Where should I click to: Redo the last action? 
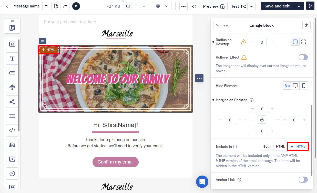(65, 6)
